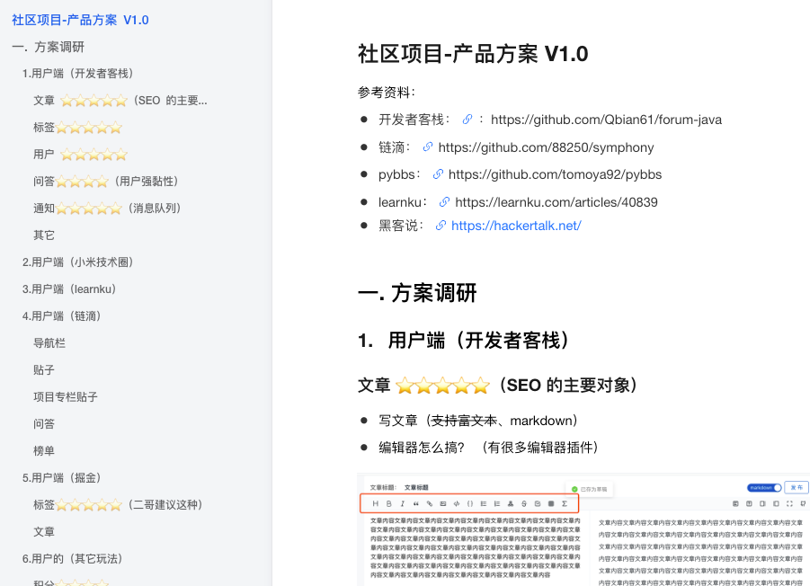Click the tomoya92/pybbs GitHub URL text
The height and width of the screenshot is (586, 810).
click(x=555, y=174)
